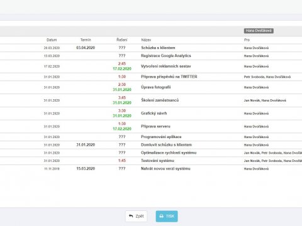This screenshot has height=226, width=302.
Task: Click the printer icon in TISK button
Action: [x=161, y=216]
